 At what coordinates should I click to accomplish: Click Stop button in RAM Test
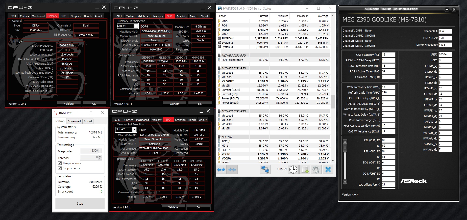80,204
